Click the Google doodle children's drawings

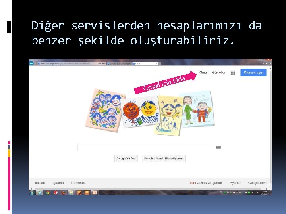point(150,112)
